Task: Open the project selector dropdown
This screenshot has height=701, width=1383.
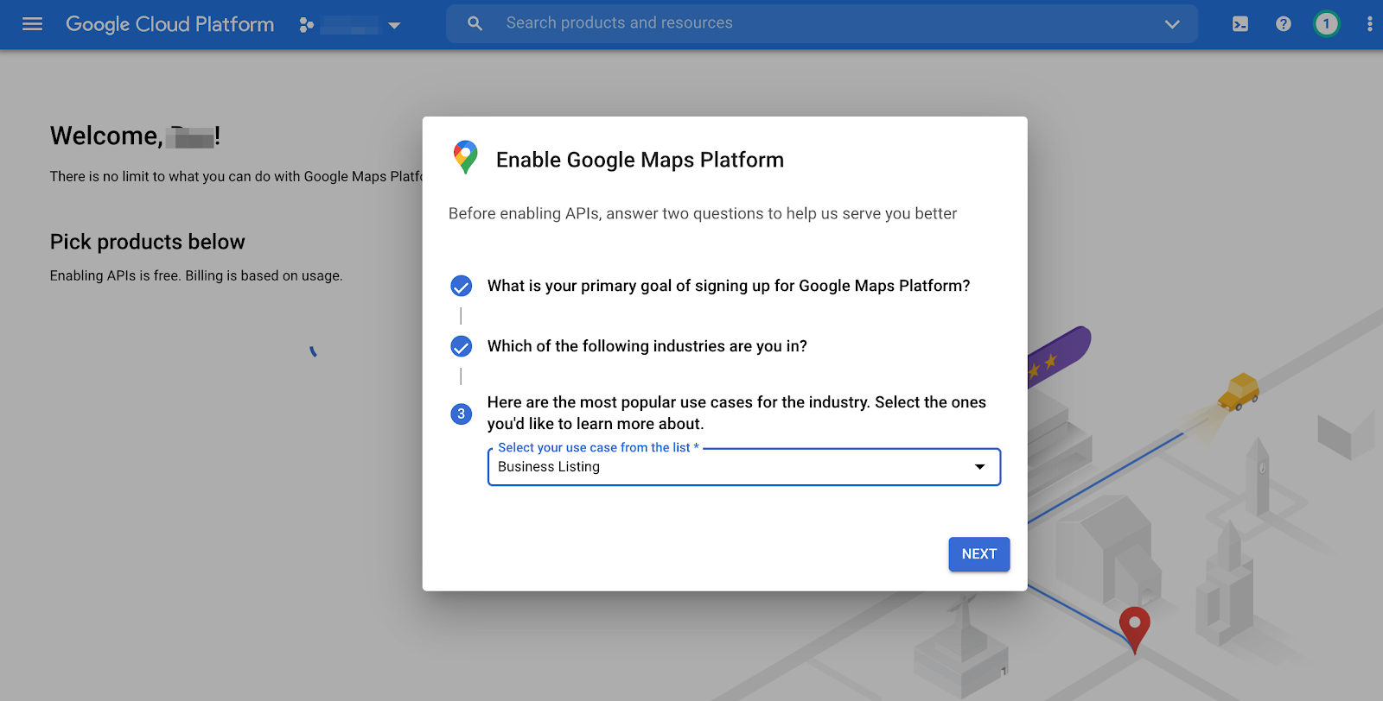Action: tap(350, 25)
